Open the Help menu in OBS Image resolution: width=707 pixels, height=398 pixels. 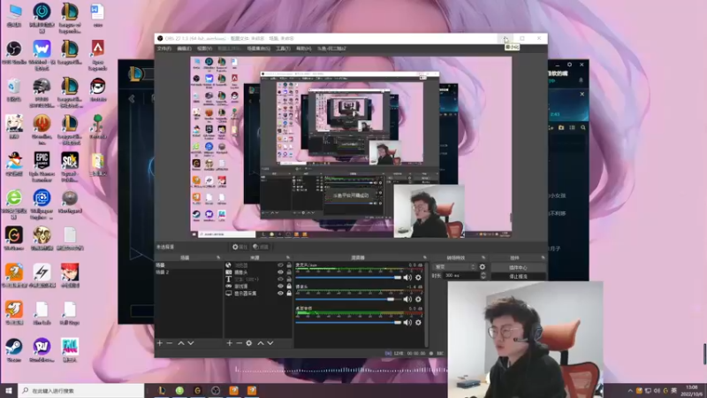click(x=303, y=49)
